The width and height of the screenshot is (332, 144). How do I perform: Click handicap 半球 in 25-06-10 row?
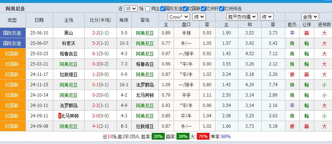[186, 33]
